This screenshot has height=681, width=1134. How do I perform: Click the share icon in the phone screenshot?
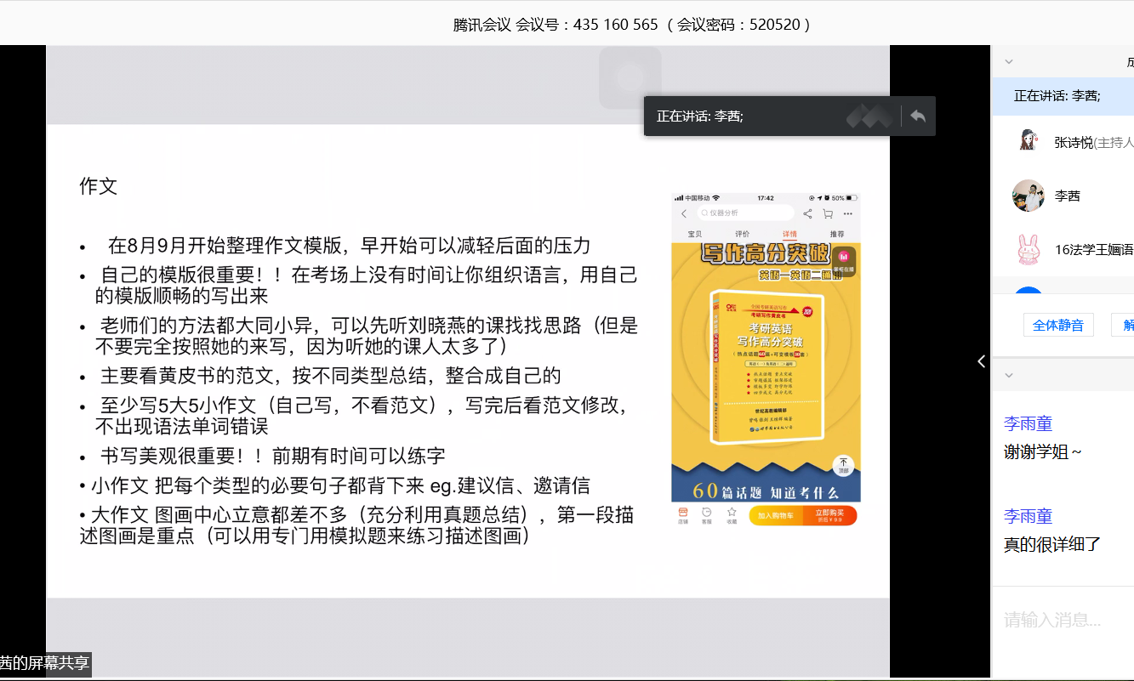(807, 213)
